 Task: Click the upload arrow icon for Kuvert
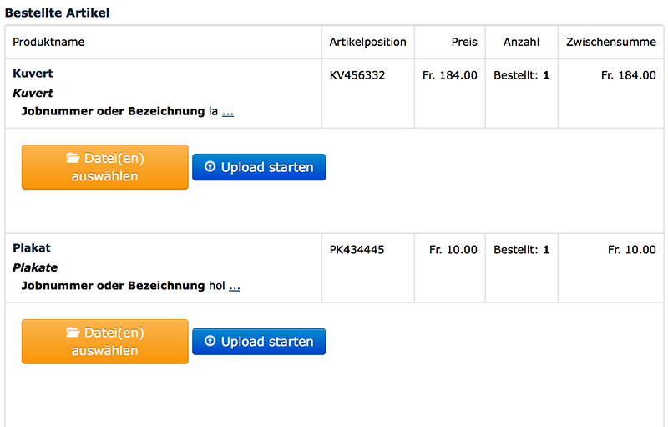[210, 166]
